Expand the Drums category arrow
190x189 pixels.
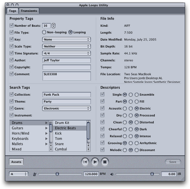46,123
